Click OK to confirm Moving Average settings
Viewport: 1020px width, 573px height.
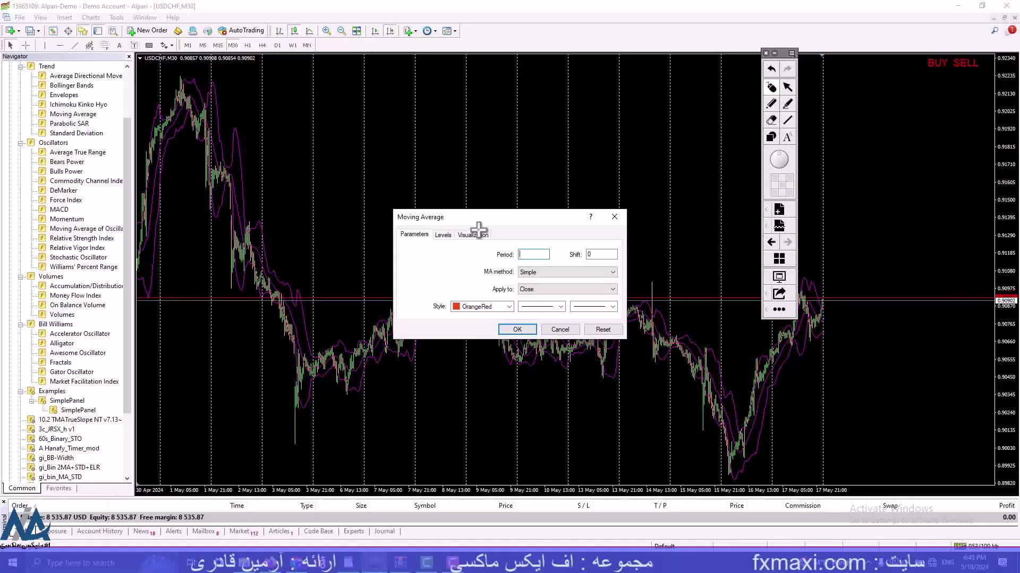(517, 329)
